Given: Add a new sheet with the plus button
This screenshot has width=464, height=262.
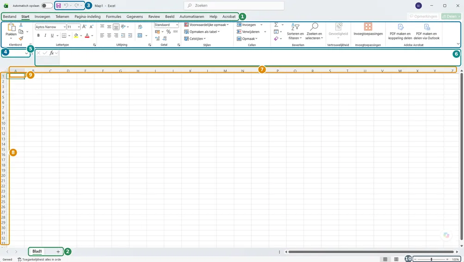Looking at the screenshot, I should click(x=58, y=252).
